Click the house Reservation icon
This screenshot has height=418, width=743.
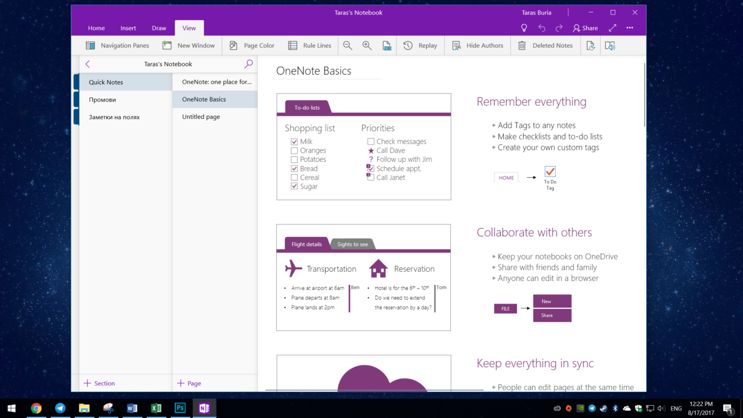click(x=378, y=268)
